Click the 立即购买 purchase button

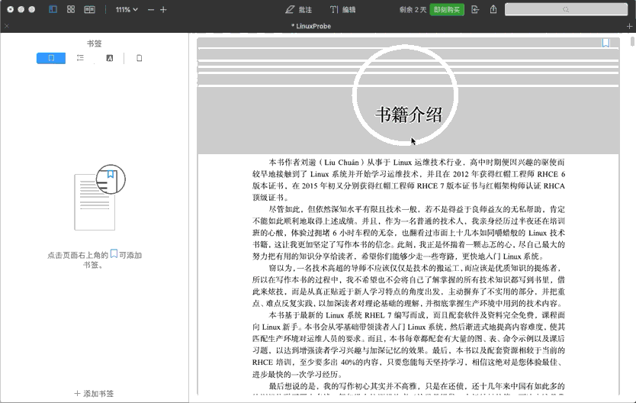click(x=447, y=9)
